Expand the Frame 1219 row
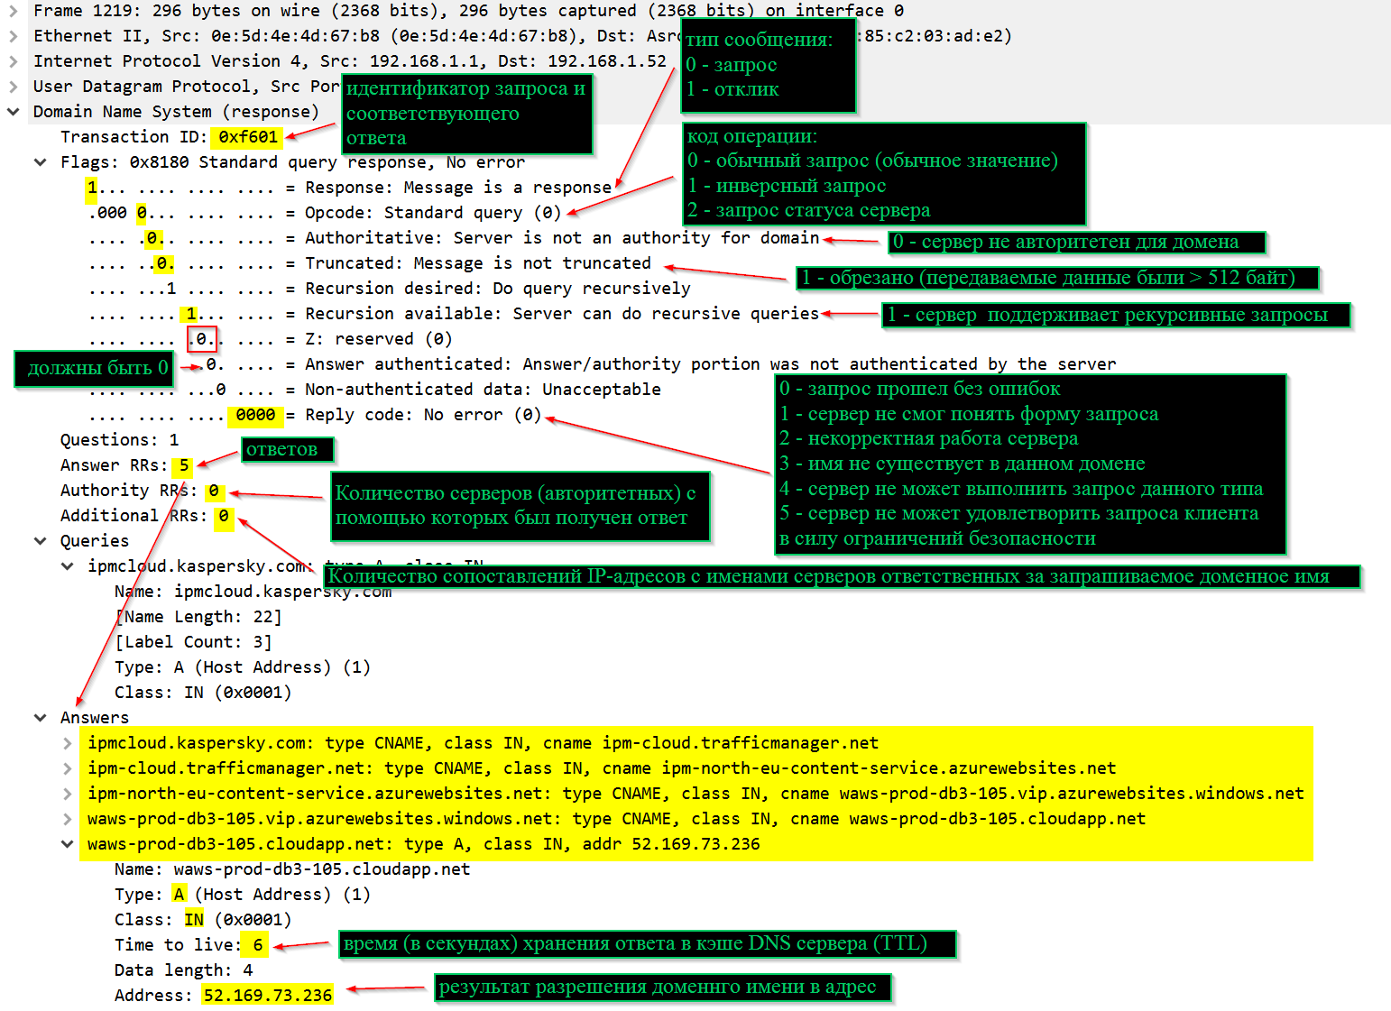Image resolution: width=1391 pixels, height=1011 pixels. pos(13,11)
